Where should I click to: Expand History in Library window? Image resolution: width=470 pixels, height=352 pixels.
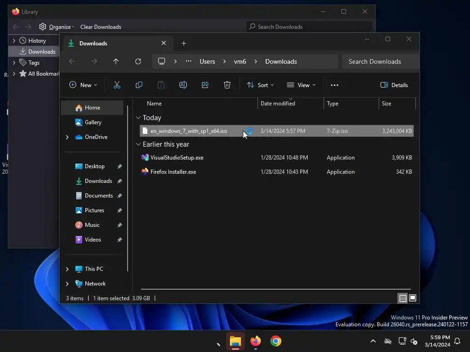14,41
